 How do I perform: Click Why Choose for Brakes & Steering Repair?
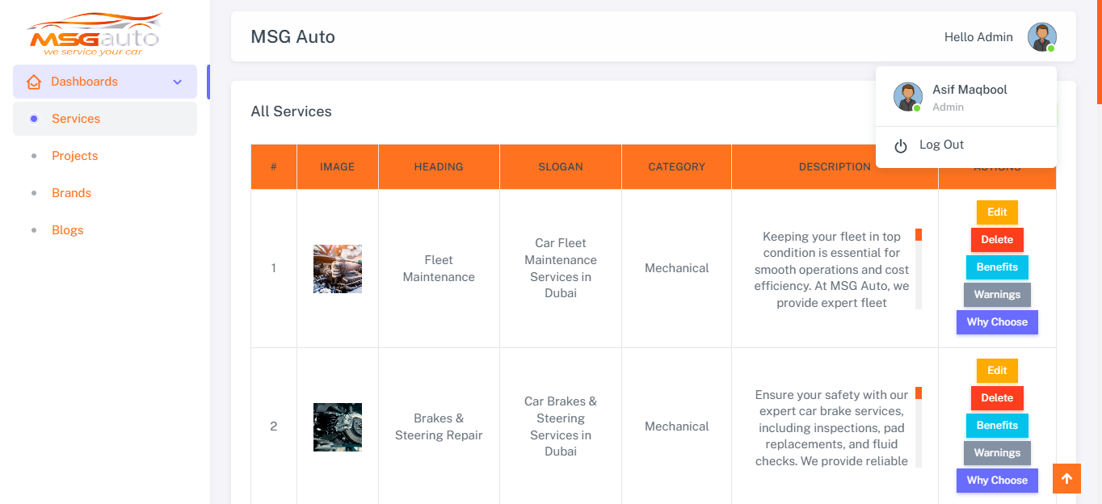(x=997, y=481)
